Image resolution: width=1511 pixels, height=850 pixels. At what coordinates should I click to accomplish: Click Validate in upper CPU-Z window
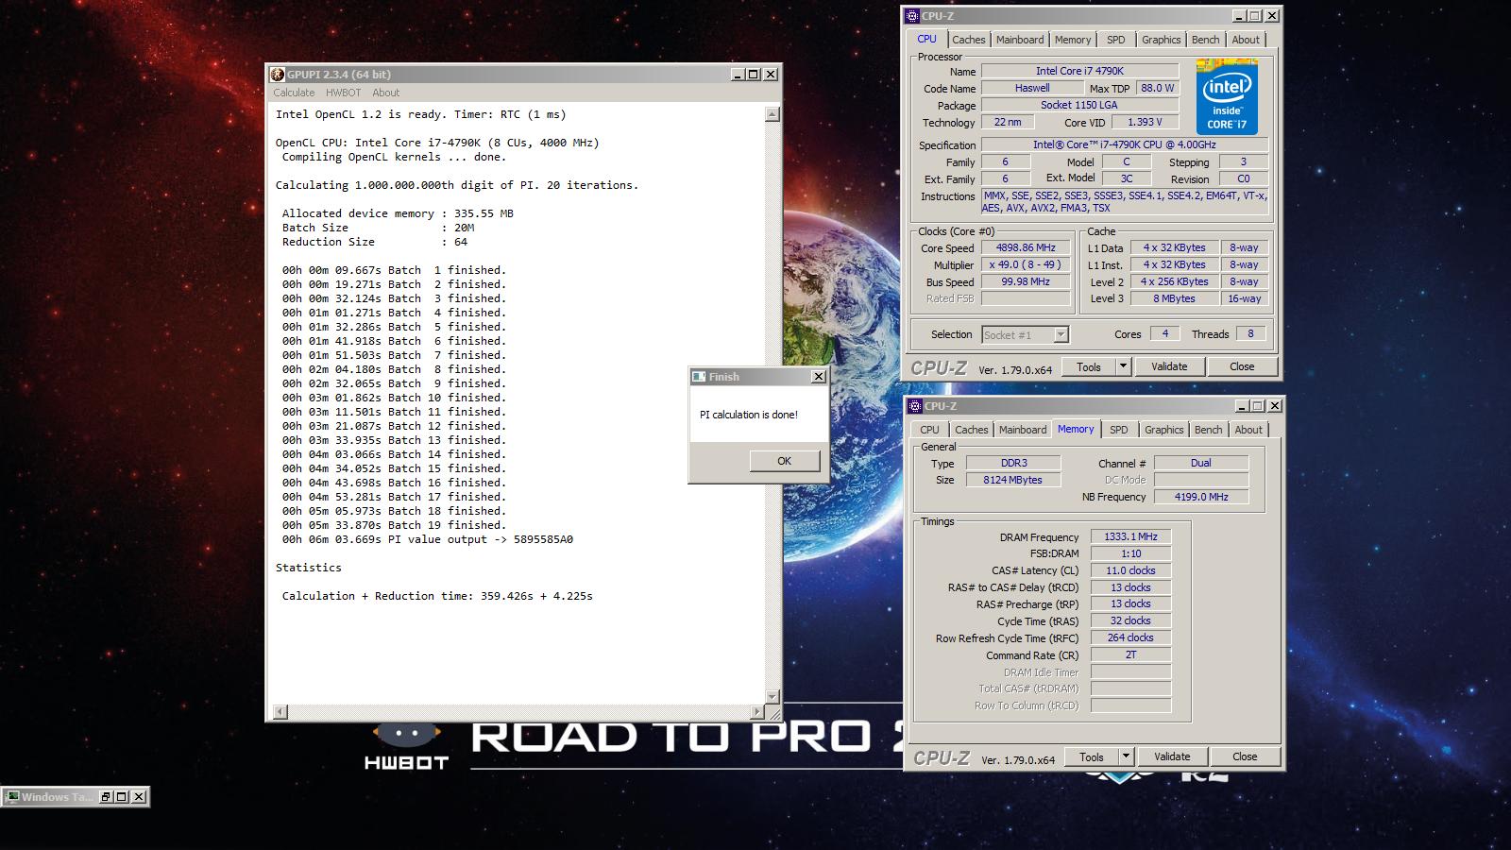(1169, 366)
